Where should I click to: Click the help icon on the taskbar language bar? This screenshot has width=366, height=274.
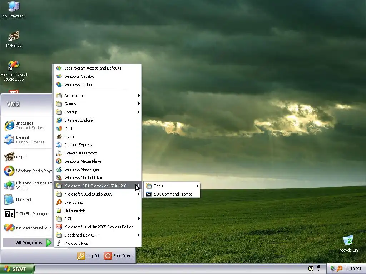311,269
